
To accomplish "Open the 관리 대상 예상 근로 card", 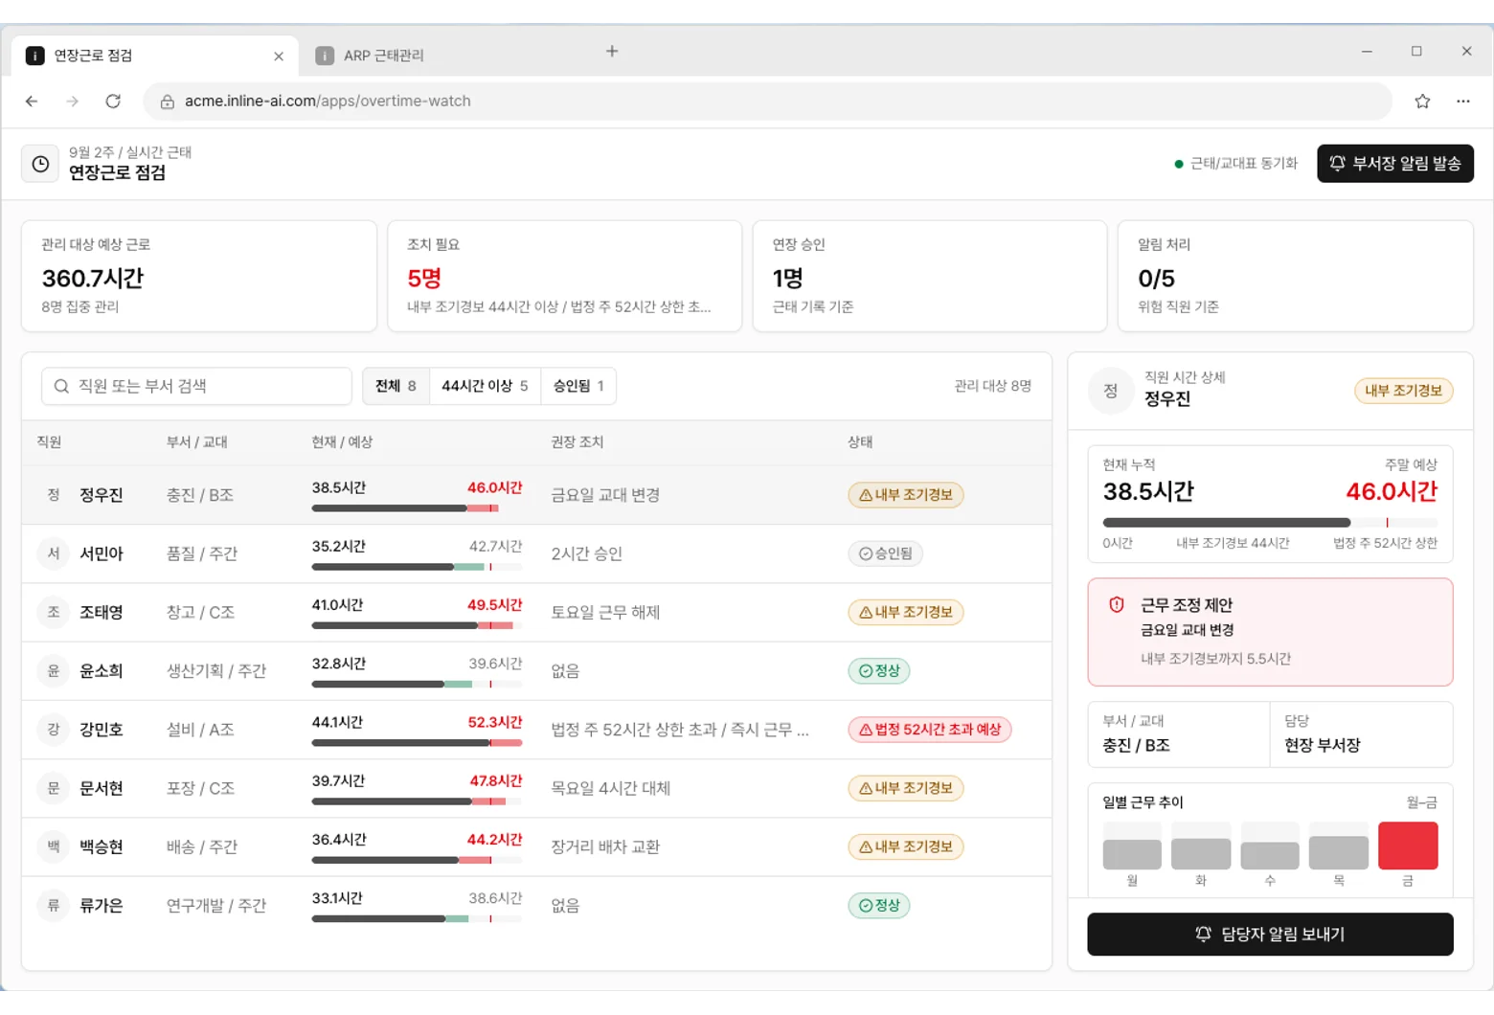I will (x=199, y=276).
